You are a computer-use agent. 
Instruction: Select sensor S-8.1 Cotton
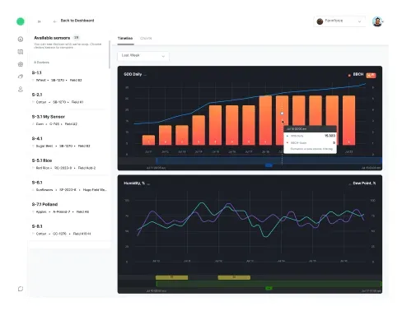(x=68, y=230)
